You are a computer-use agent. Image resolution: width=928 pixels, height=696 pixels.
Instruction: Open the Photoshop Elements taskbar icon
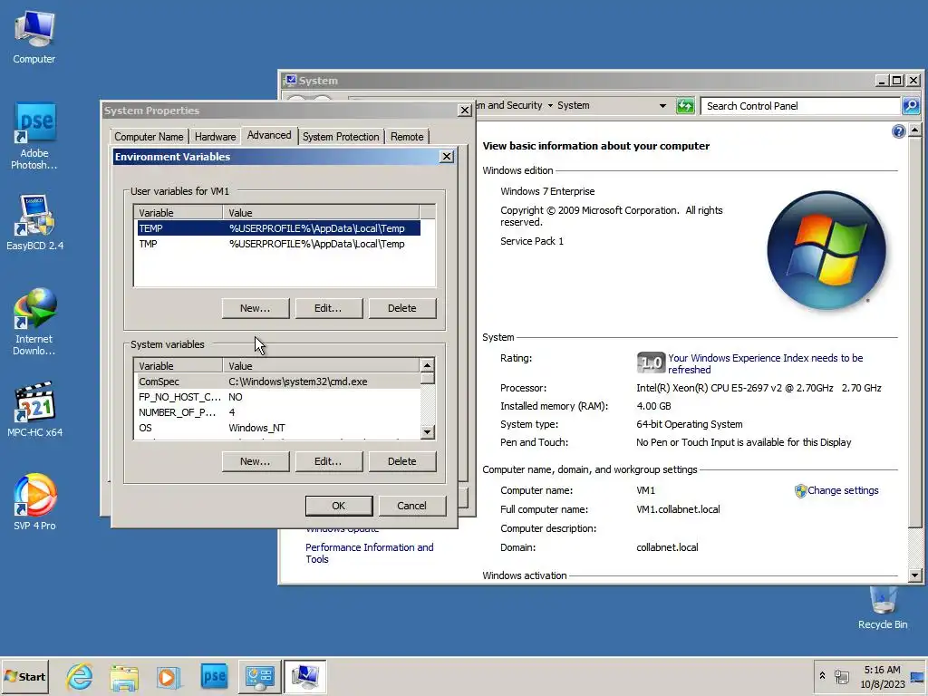click(x=214, y=676)
